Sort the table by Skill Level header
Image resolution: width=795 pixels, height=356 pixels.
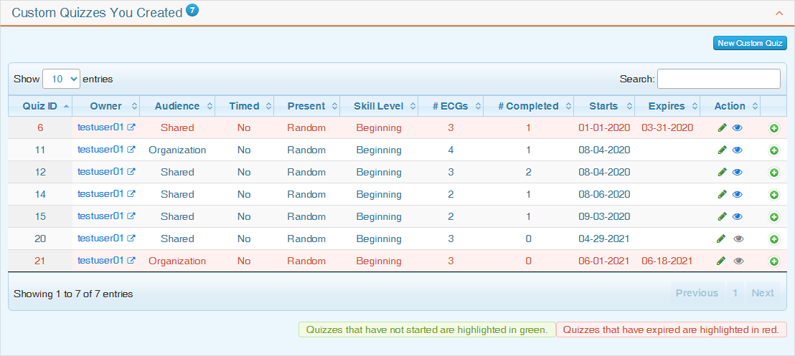[x=379, y=106]
